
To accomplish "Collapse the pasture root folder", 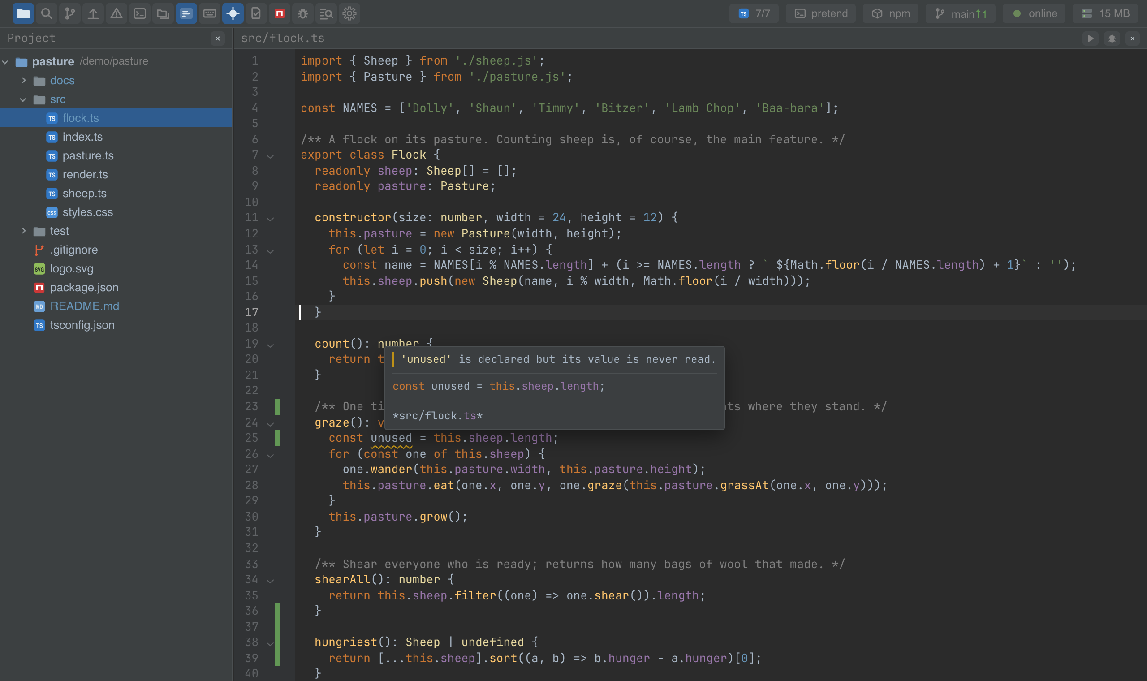I will pos(5,61).
